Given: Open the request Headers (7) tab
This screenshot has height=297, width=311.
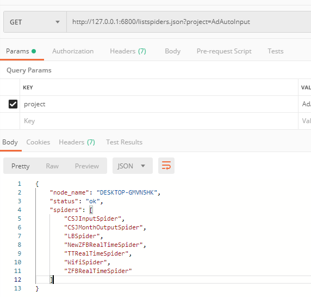Looking at the screenshot, I should click(128, 51).
